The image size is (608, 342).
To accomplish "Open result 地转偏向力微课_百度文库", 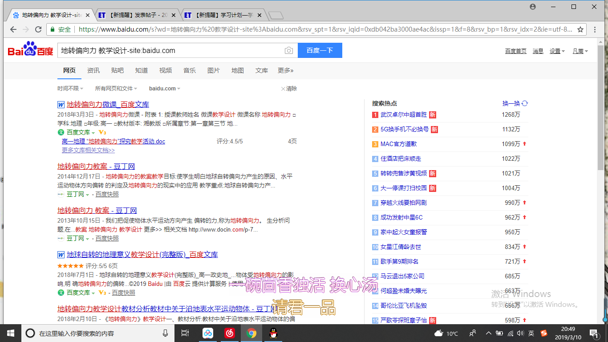I will coord(108,104).
